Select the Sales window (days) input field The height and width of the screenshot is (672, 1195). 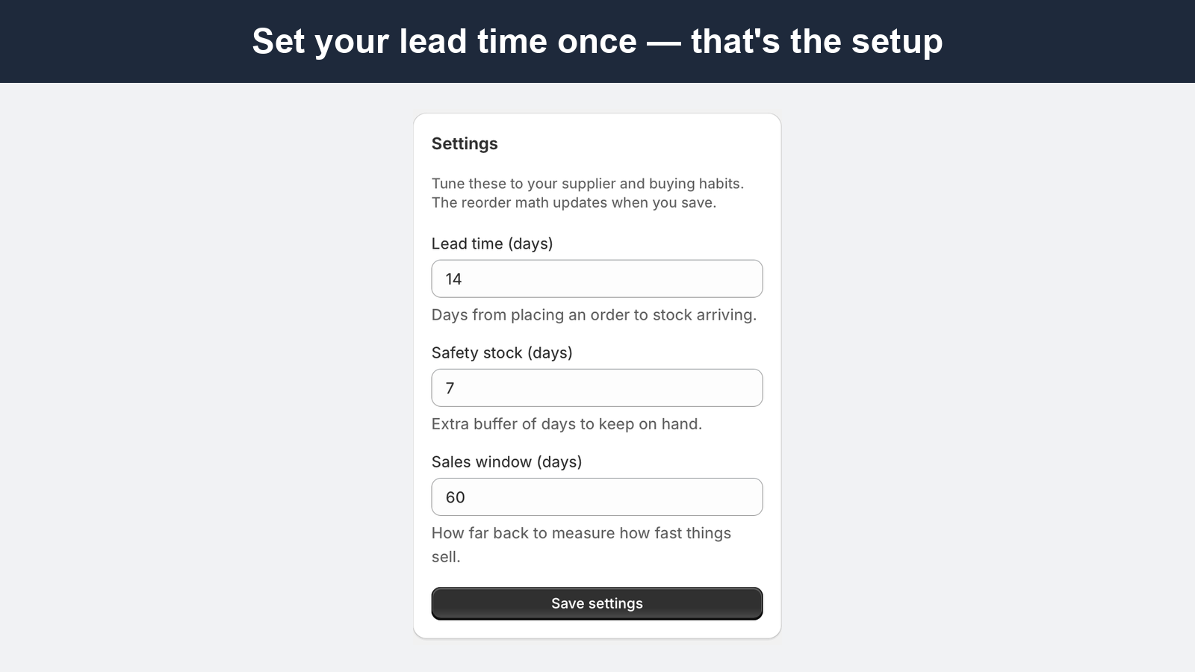(597, 497)
